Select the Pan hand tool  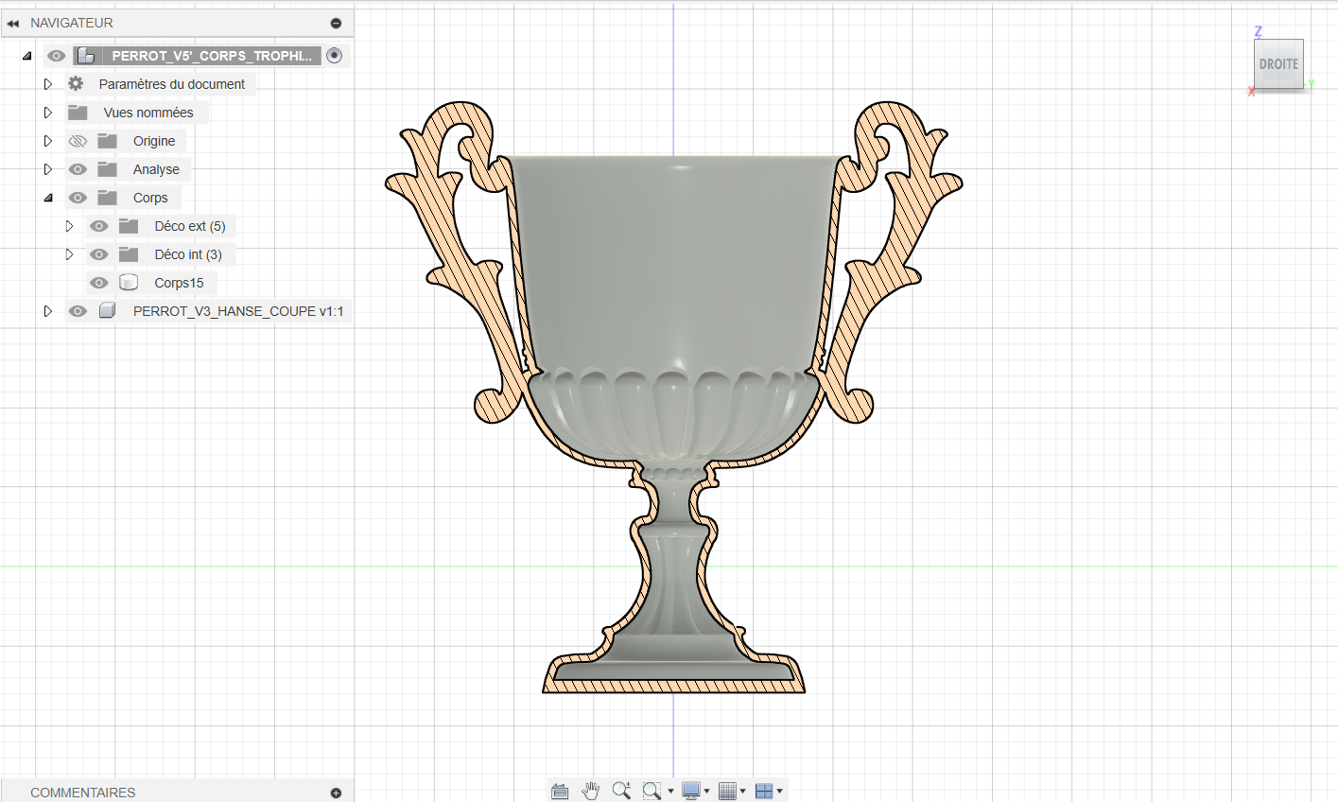(591, 791)
